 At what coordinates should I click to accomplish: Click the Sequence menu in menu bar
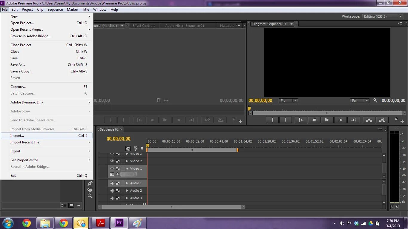(55, 10)
